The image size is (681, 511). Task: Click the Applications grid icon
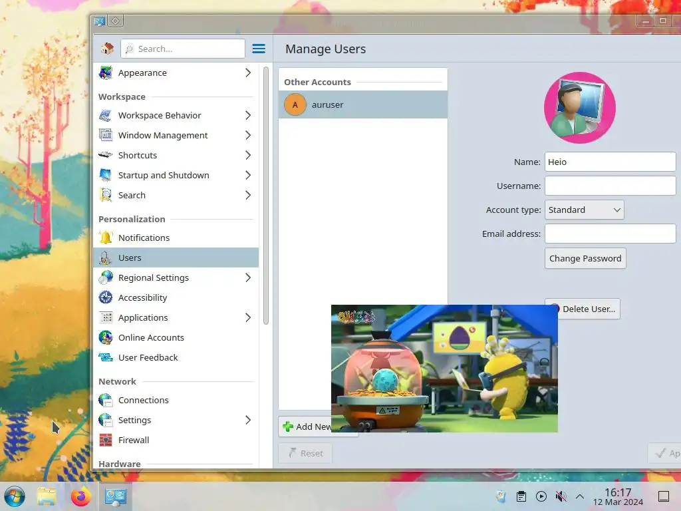click(106, 317)
